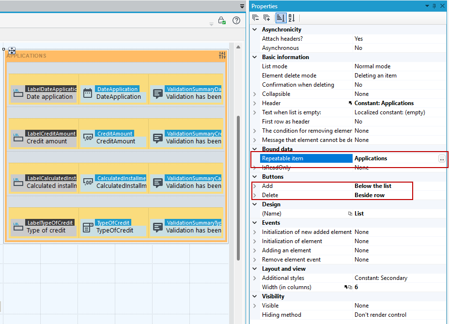449x324 pixels.
Task: Select the TypeOfCredit control icon
Action: click(x=88, y=227)
